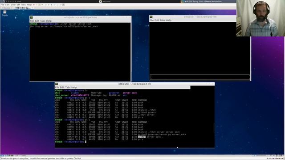Image resolution: width=285 pixels, height=160 pixels.
Task: Click the 'Starting server on' line in left terminal
Action: click(x=64, y=26)
